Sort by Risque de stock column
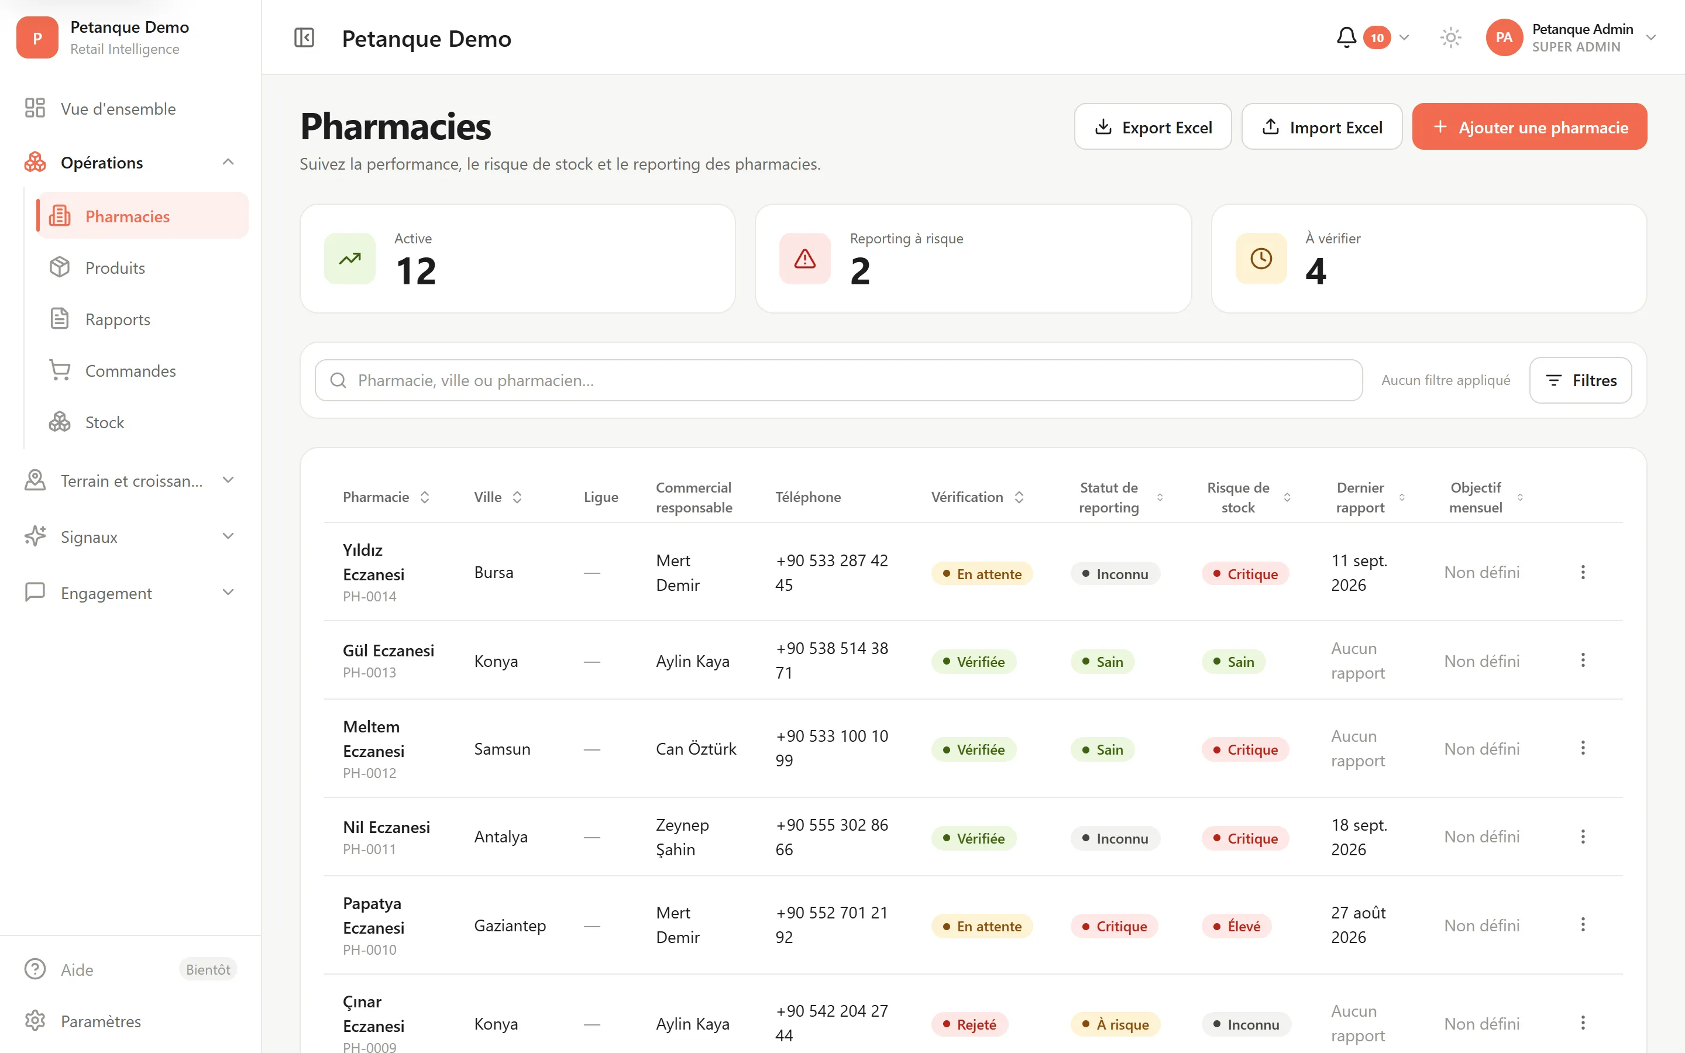Image resolution: width=1685 pixels, height=1053 pixels. coord(1249,497)
